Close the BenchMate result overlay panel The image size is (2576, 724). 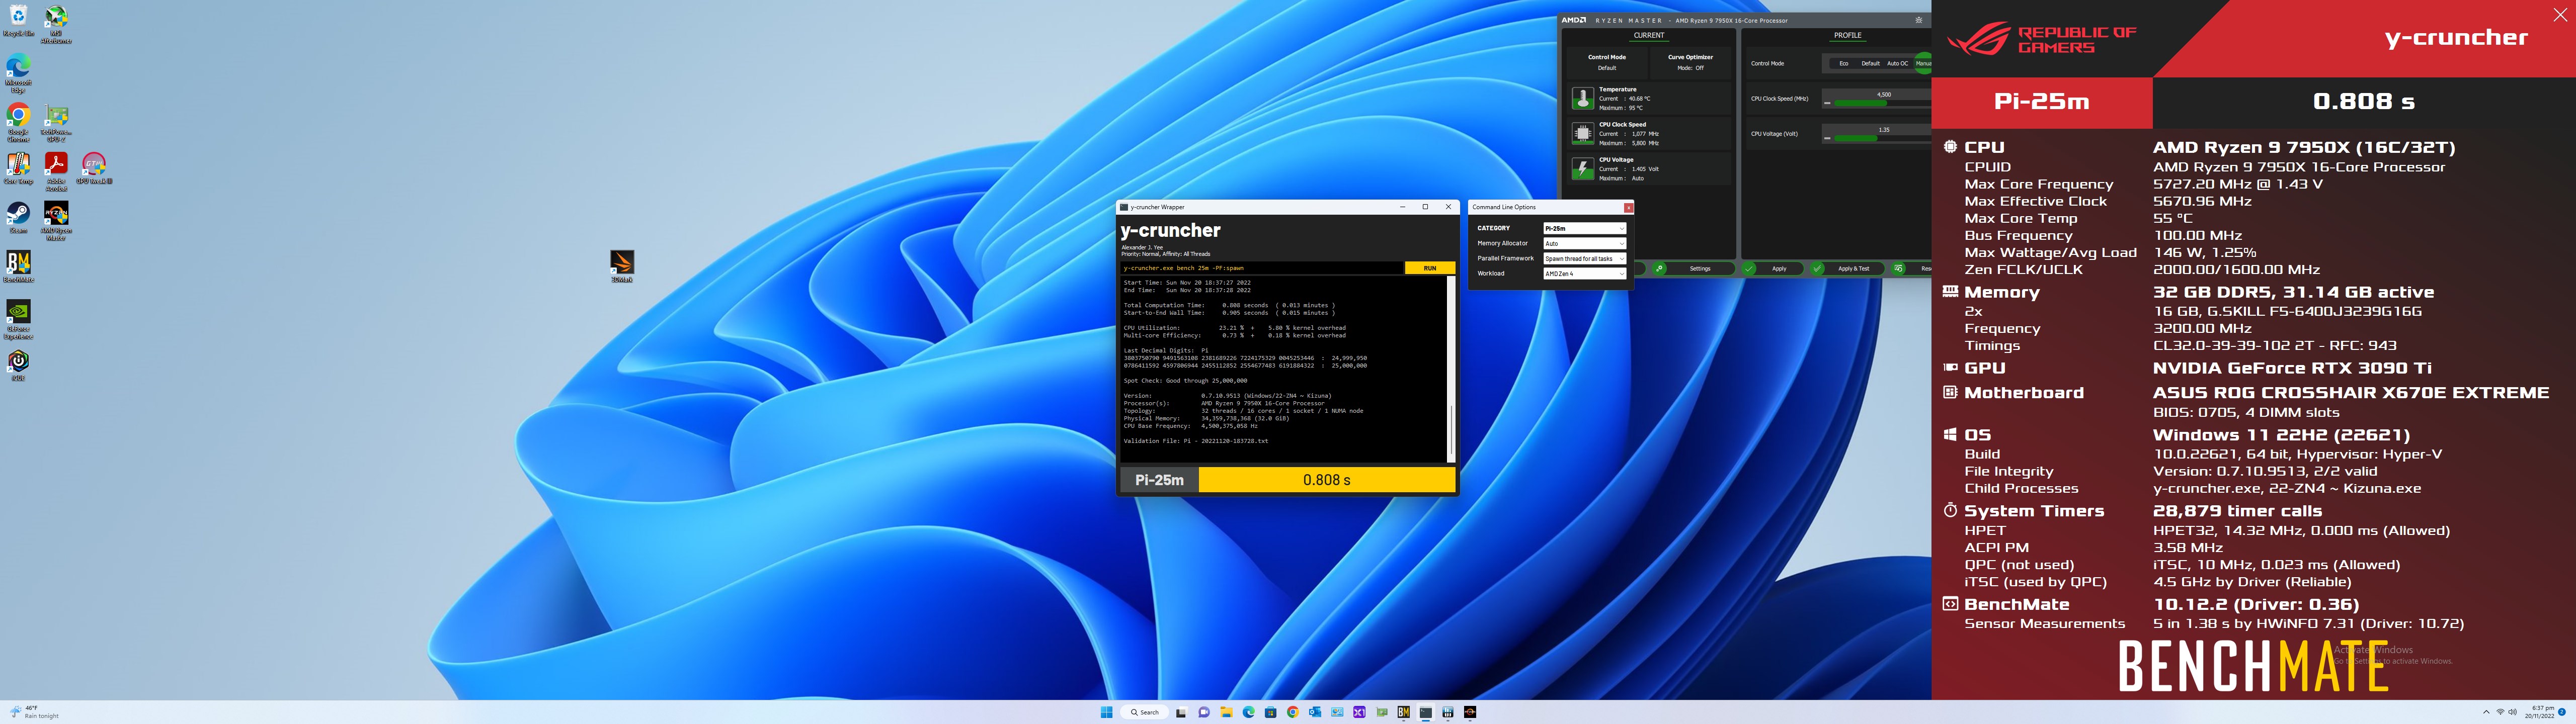click(x=2560, y=14)
